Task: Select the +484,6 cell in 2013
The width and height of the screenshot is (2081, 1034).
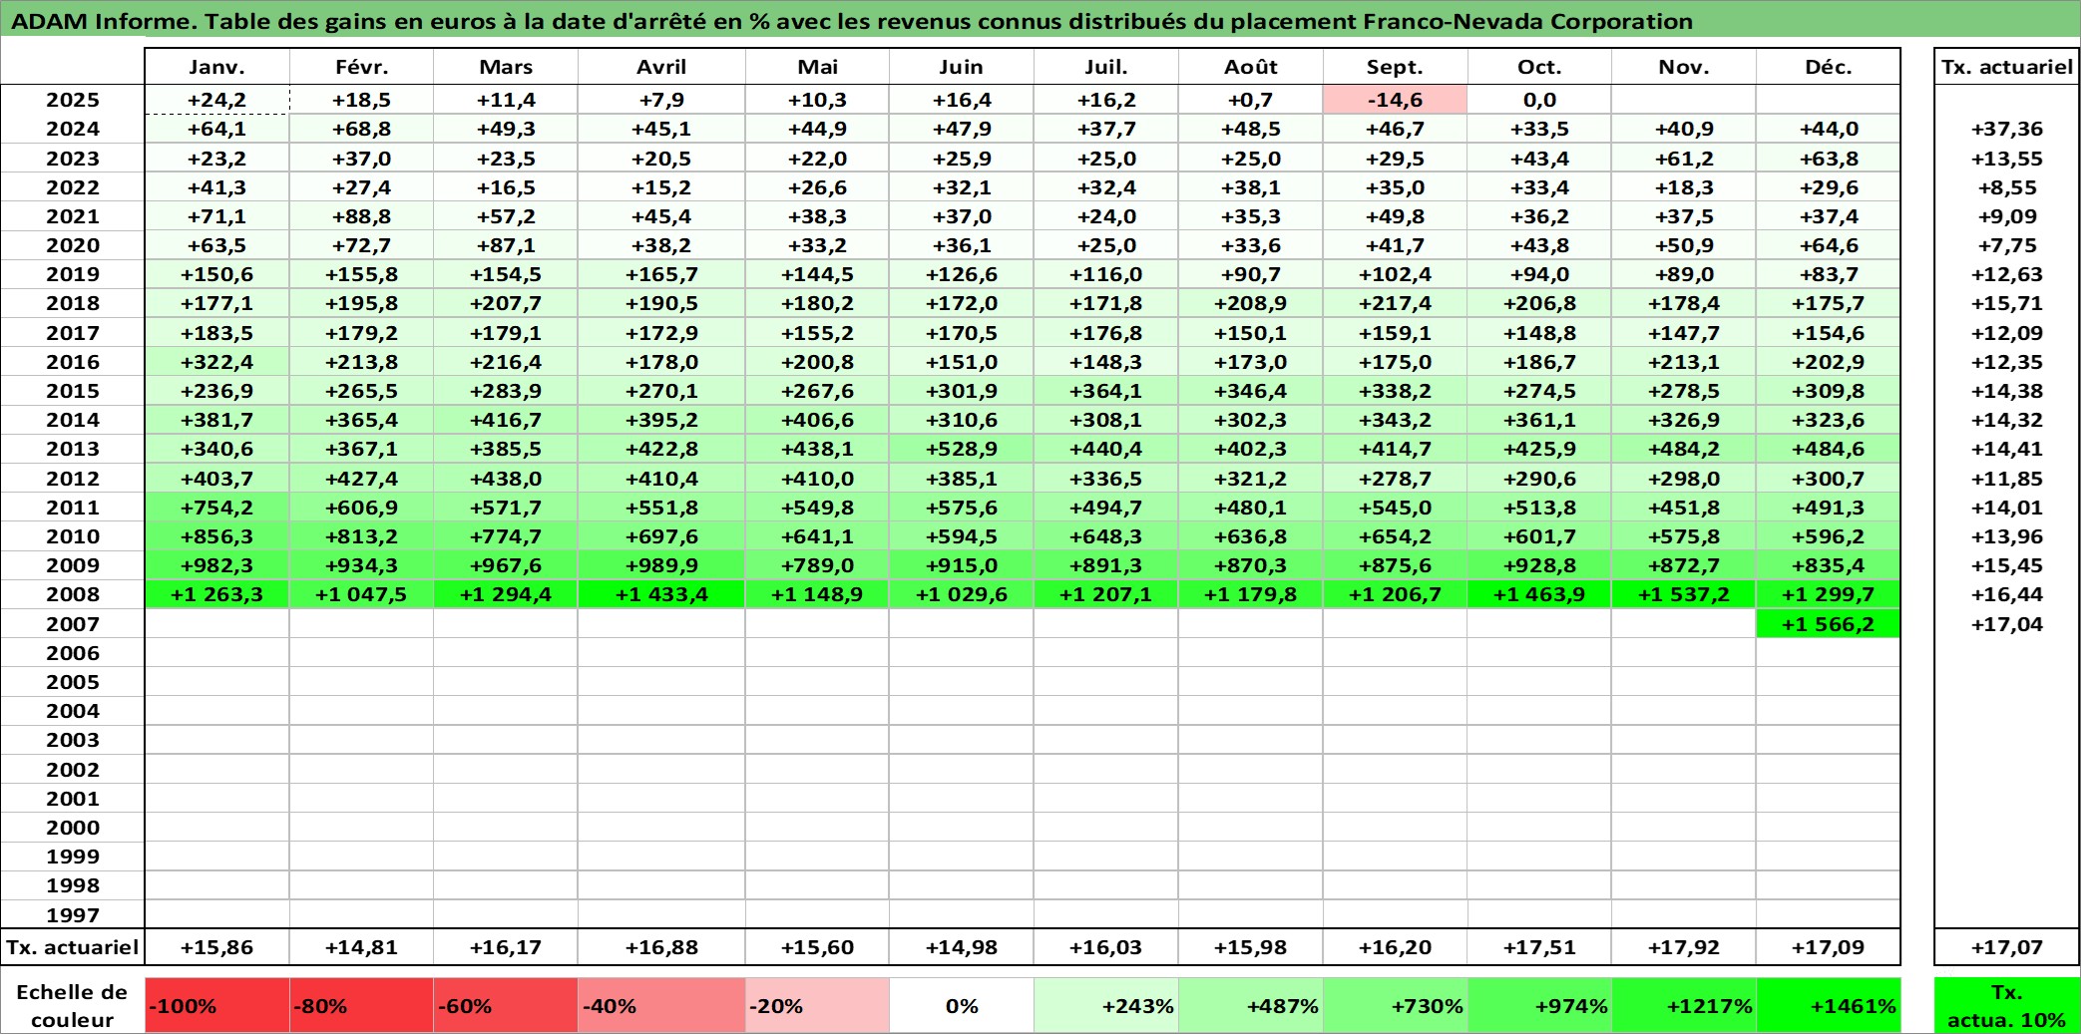Action: 1828,449
